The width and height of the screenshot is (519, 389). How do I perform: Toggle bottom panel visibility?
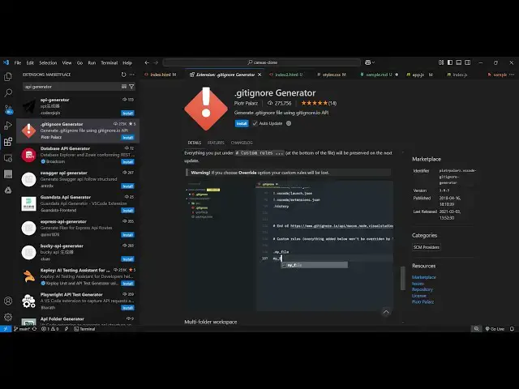pos(459,62)
